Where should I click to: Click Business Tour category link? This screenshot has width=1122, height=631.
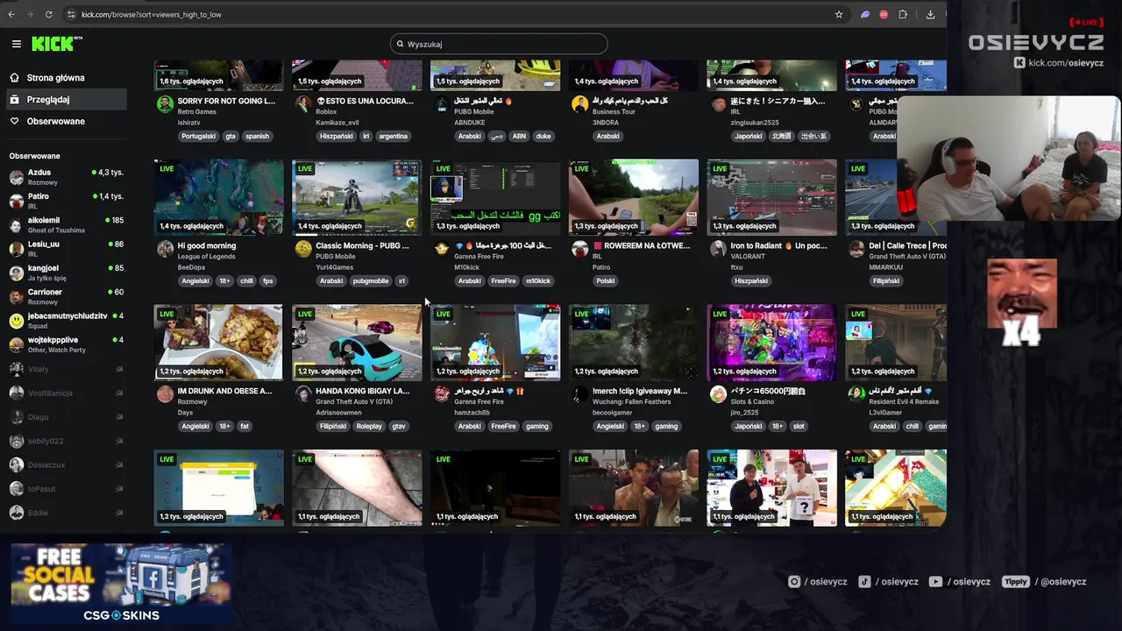(614, 111)
